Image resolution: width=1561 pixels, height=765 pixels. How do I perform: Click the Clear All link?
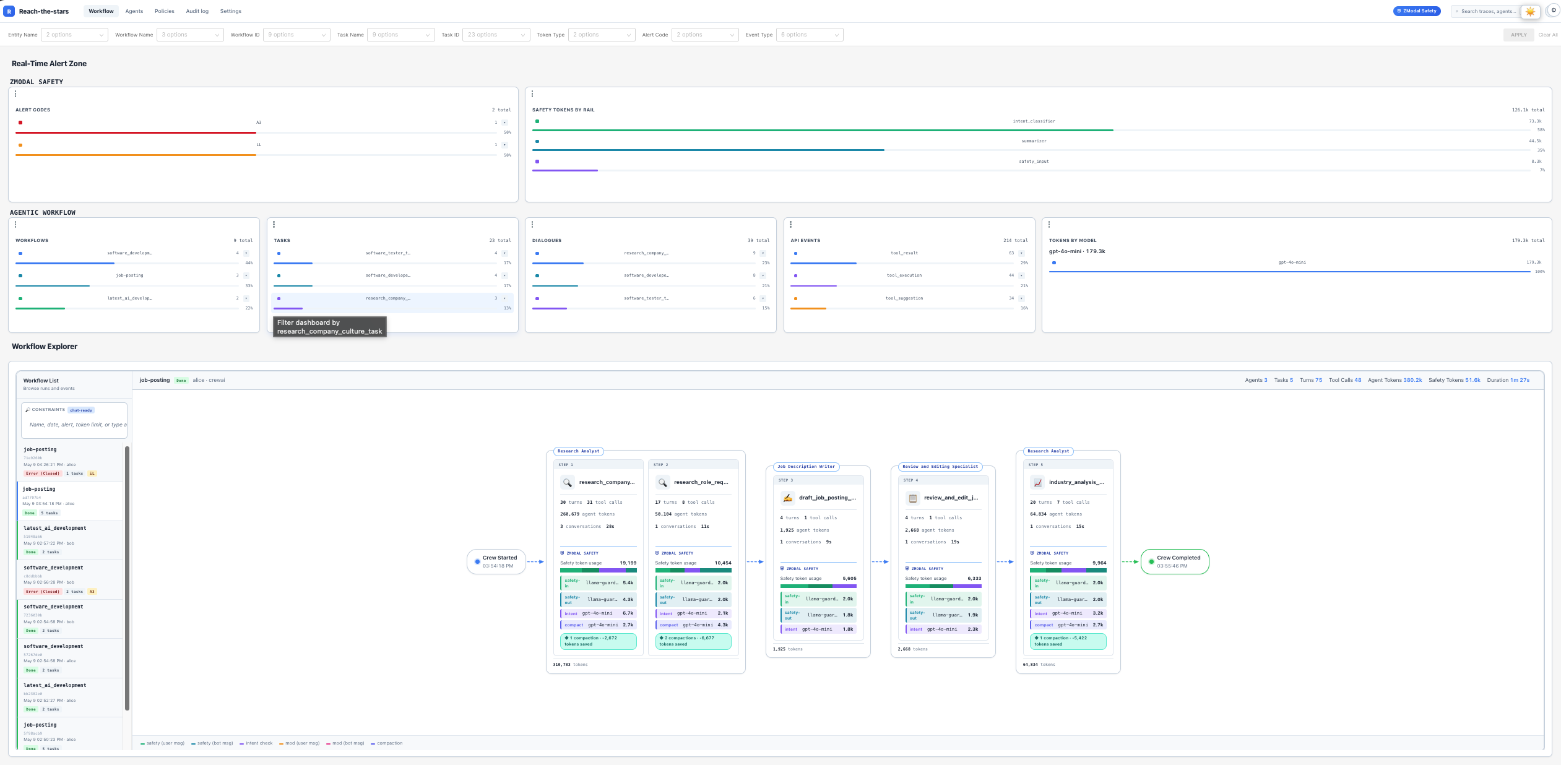[1547, 35]
